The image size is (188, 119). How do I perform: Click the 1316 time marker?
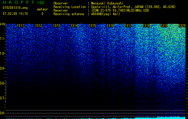point(110,26)
